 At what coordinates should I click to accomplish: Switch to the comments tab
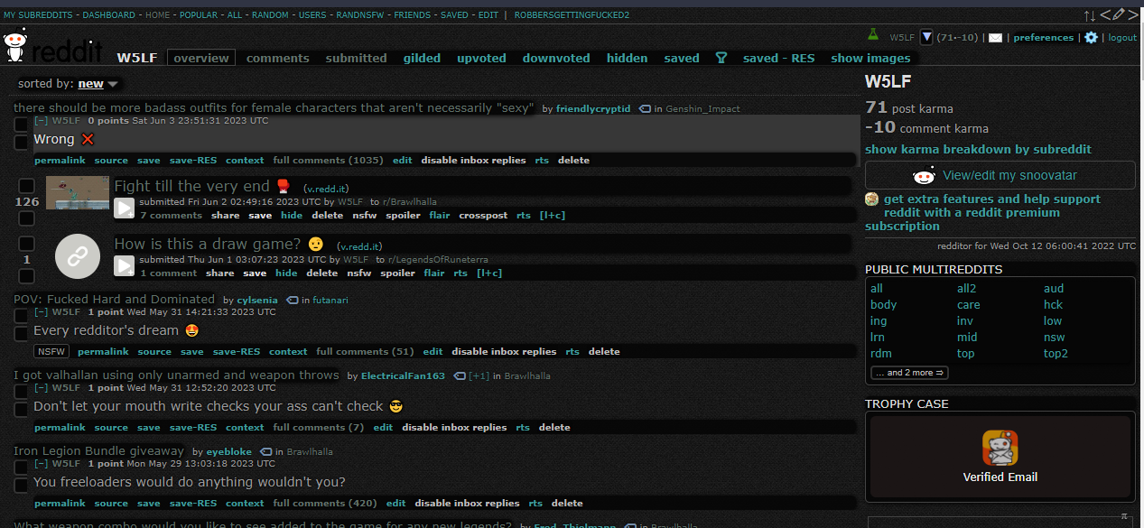coord(278,58)
